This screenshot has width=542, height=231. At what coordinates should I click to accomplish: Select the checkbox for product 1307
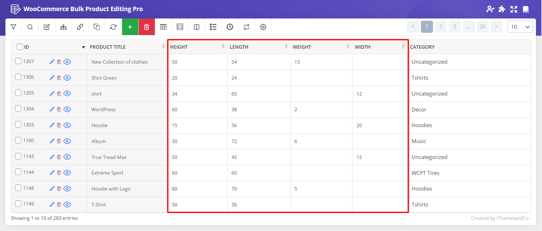[18, 61]
